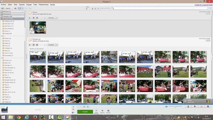213x120 pixels.
Task: Open the add-to-album tray dropdown
Action: 73,112
